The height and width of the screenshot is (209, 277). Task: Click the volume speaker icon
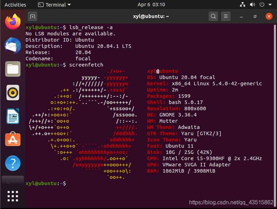point(252,5)
